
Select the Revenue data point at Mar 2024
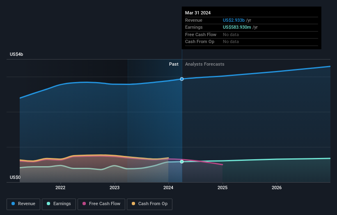182,79
